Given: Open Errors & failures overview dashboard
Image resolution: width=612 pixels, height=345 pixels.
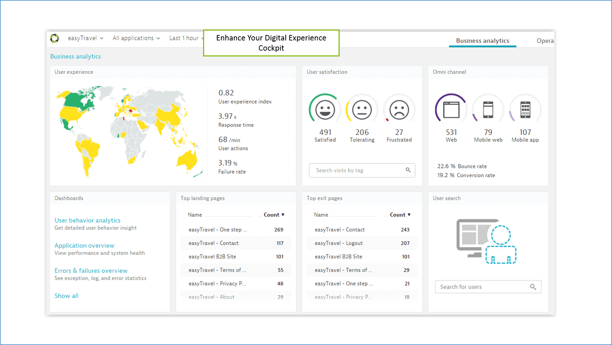Looking at the screenshot, I should 91,271.
